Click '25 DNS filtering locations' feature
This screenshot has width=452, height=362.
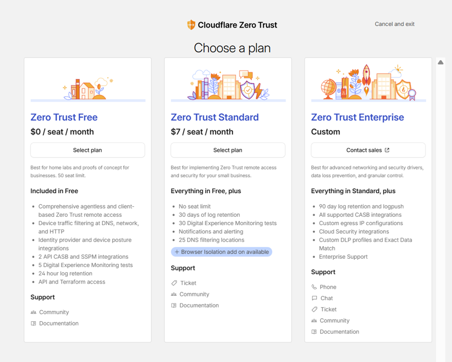pyautogui.click(x=211, y=240)
